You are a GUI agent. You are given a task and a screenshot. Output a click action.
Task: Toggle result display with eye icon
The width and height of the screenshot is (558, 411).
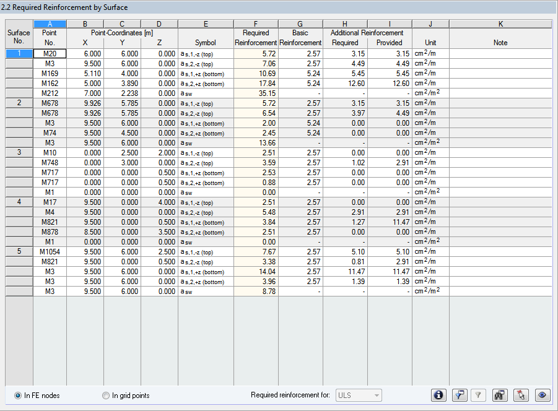coord(543,395)
